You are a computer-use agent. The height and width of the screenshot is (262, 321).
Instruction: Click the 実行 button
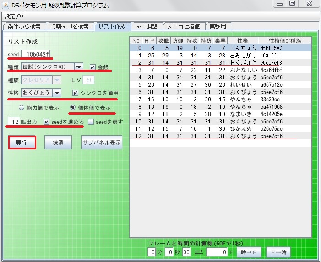point(22,142)
